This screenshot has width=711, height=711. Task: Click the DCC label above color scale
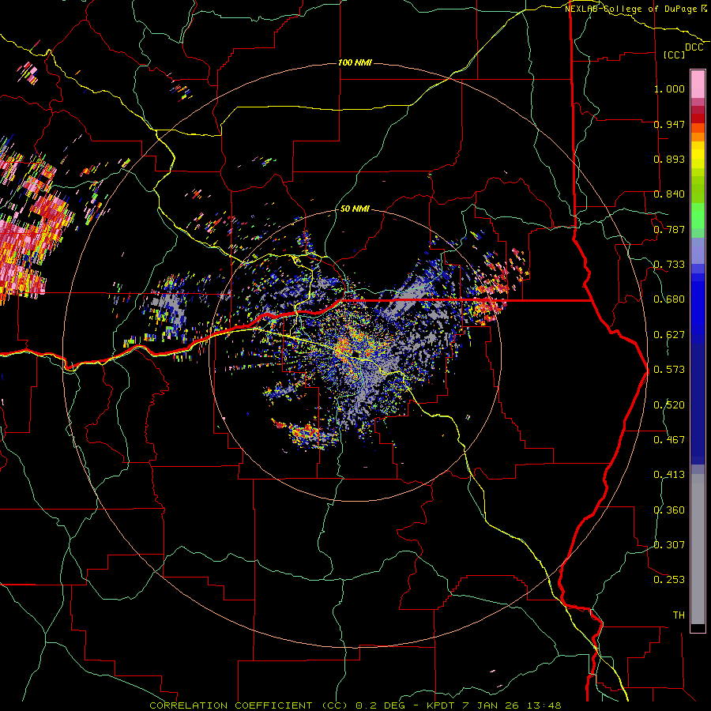tap(694, 47)
